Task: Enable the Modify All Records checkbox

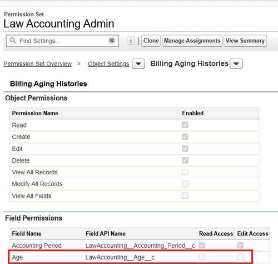Action: tap(185, 184)
